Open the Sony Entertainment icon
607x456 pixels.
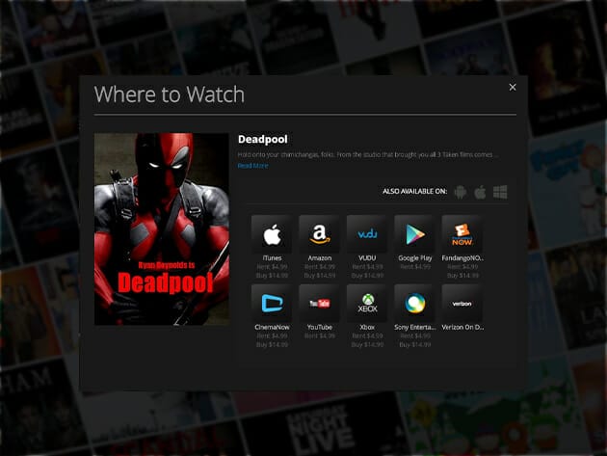click(x=414, y=303)
